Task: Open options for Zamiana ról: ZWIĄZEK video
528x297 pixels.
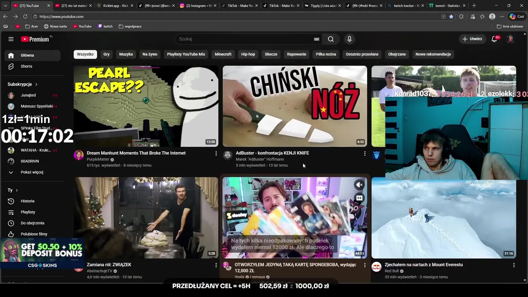Action: [216, 265]
